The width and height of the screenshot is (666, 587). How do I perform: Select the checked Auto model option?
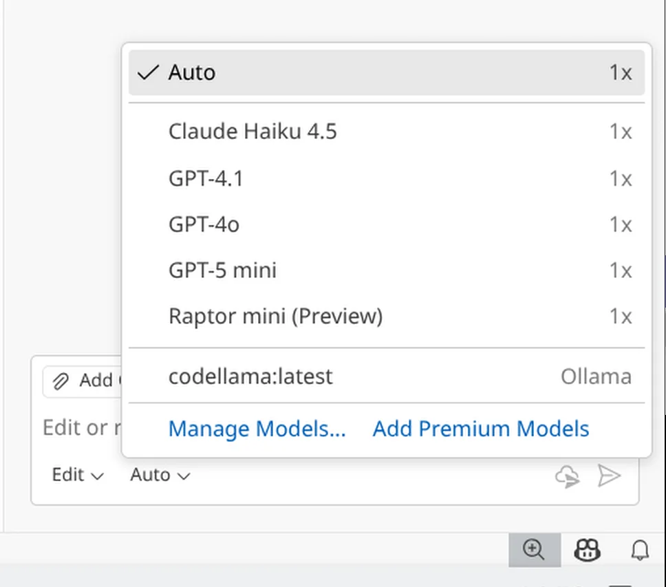click(192, 72)
